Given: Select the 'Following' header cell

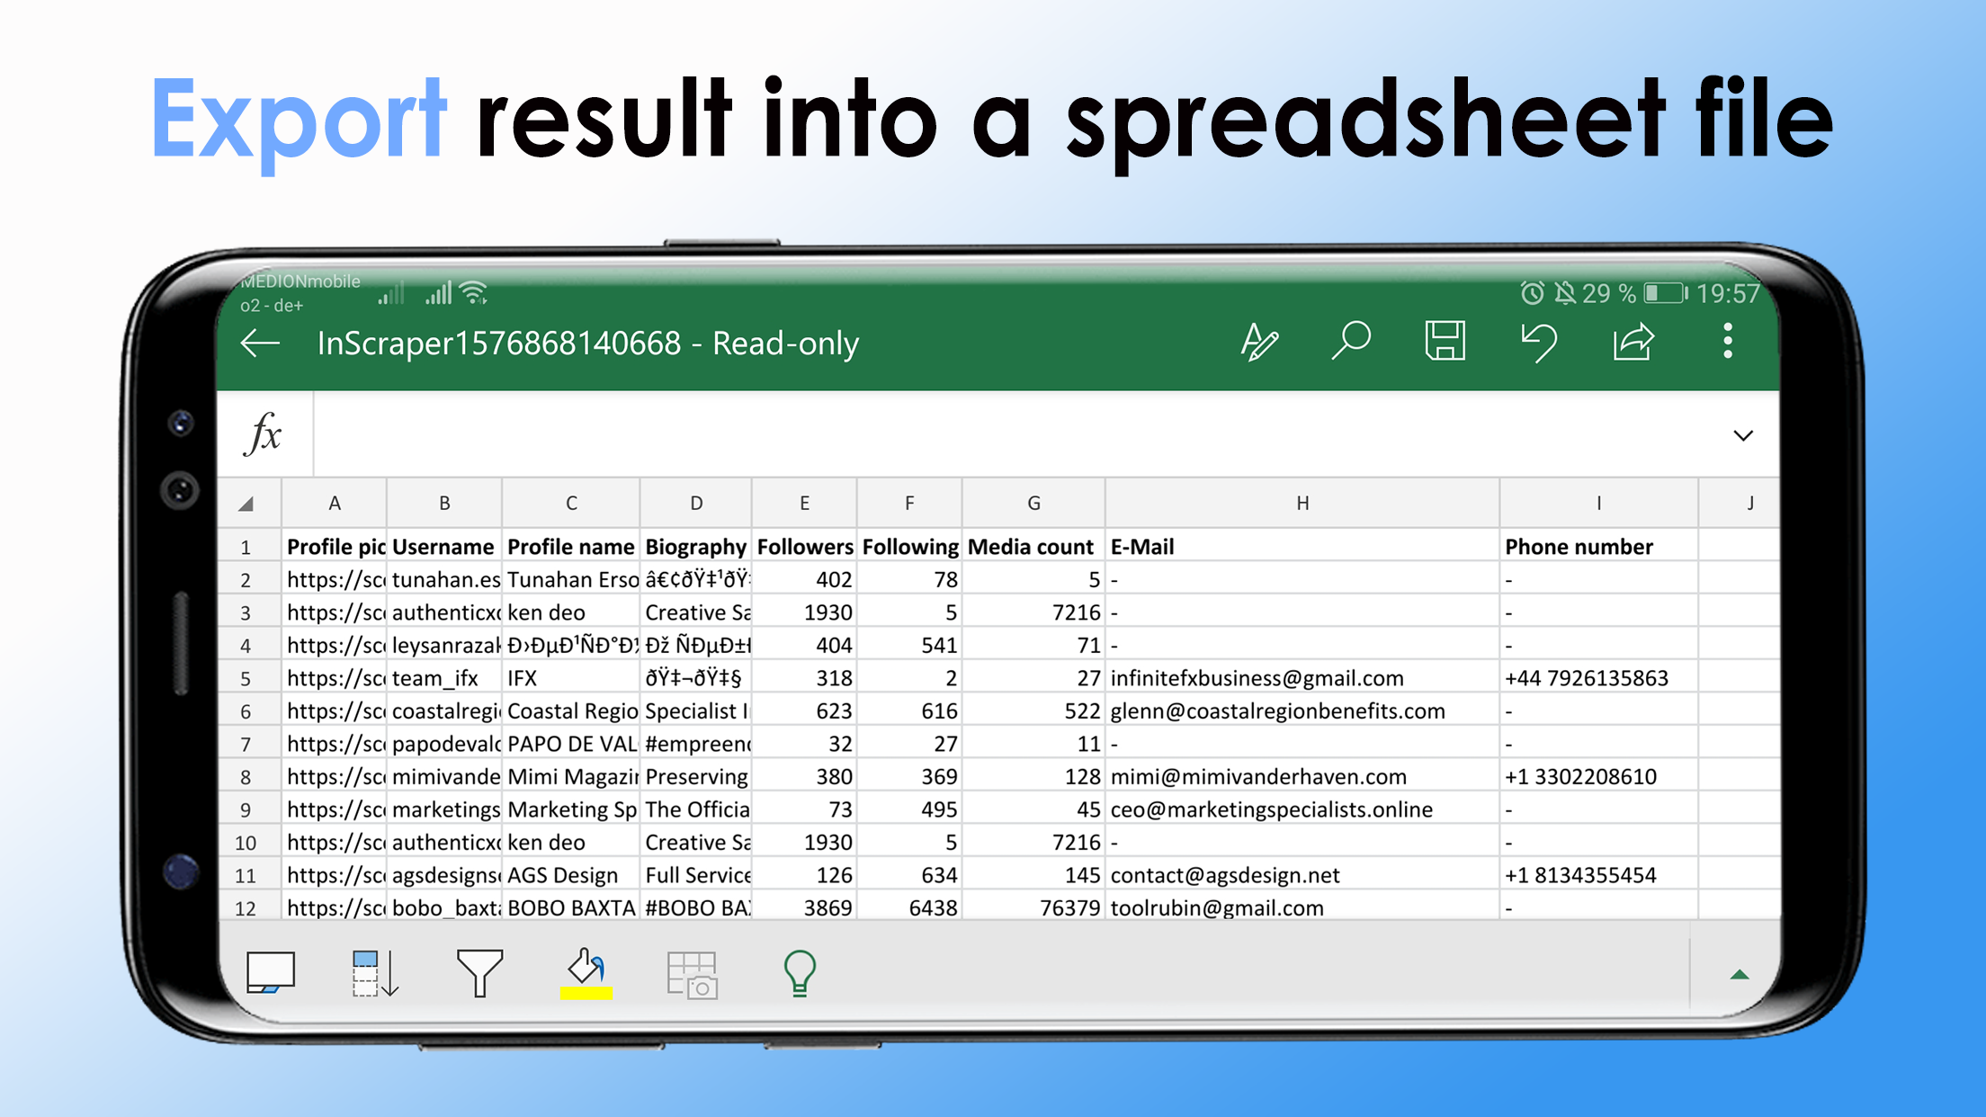Looking at the screenshot, I should (x=909, y=547).
